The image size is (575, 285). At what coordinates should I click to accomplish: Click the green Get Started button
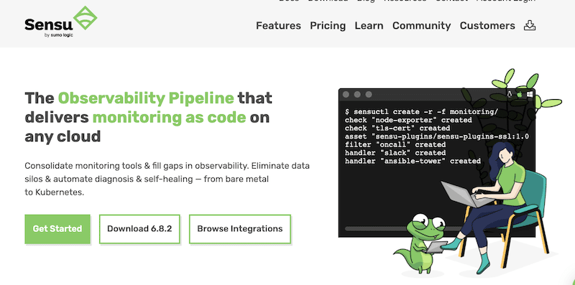[x=57, y=229]
